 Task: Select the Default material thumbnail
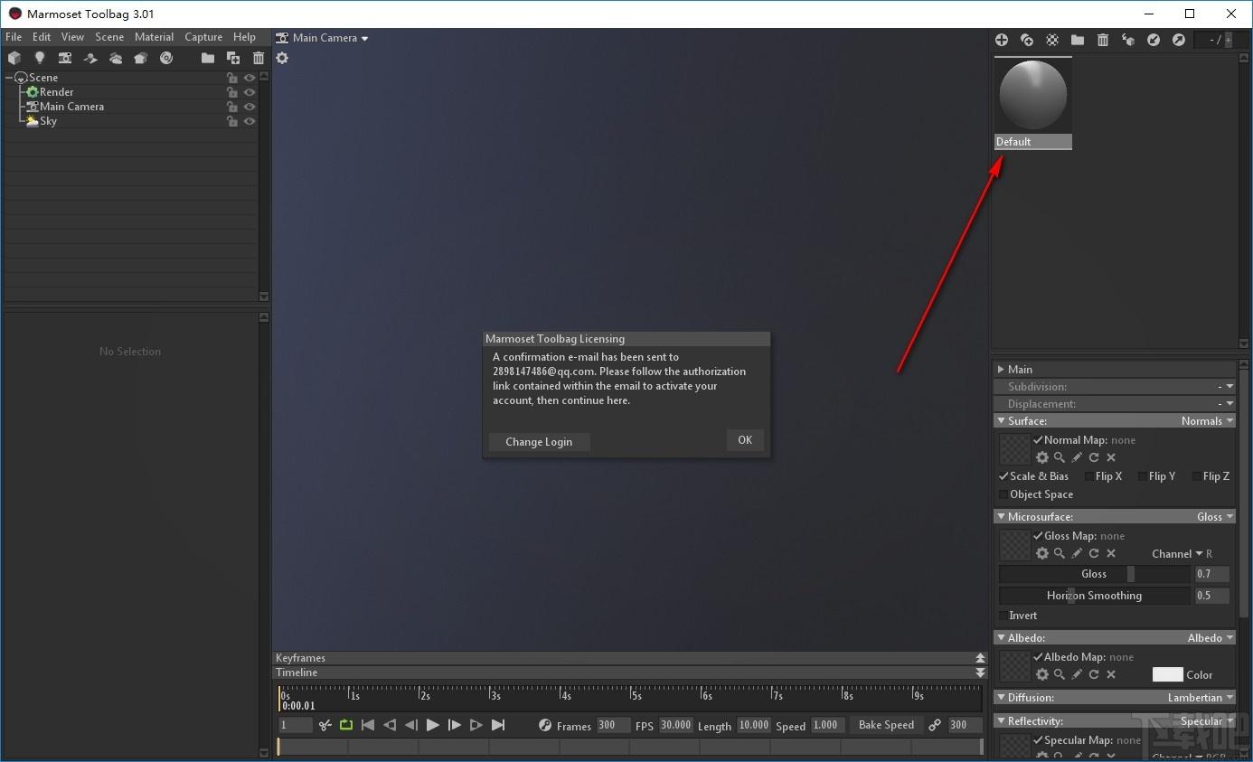pos(1033,103)
